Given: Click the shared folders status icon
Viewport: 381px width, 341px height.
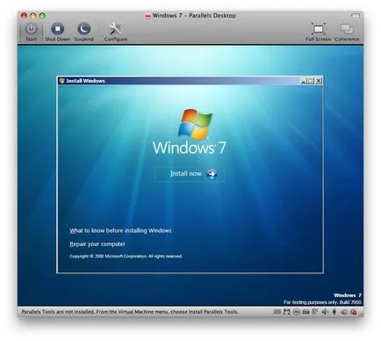Looking at the screenshot, I should click(x=344, y=312).
